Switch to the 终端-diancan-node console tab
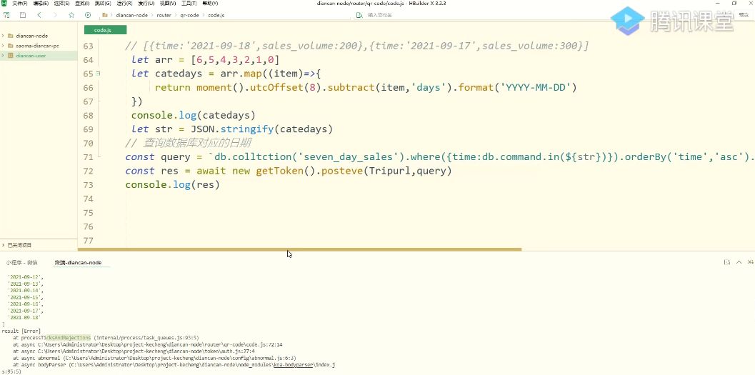This screenshot has width=755, height=375. [78, 263]
